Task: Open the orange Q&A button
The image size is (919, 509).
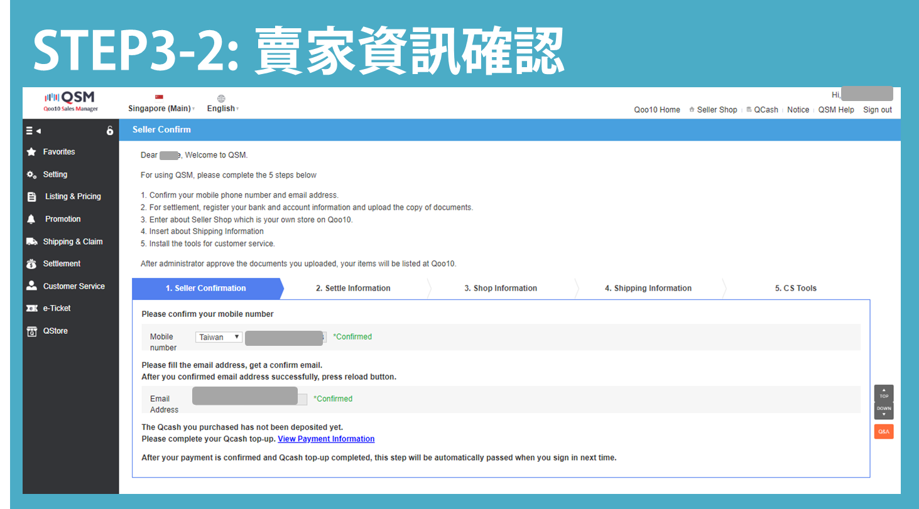Action: coord(884,432)
